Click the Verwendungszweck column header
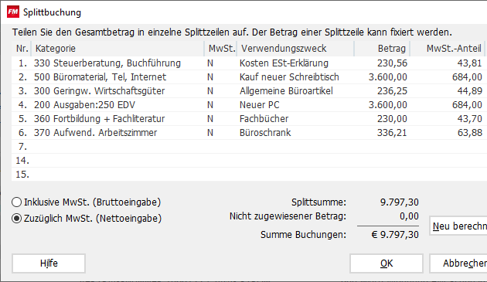This screenshot has height=282, width=487. click(295, 49)
